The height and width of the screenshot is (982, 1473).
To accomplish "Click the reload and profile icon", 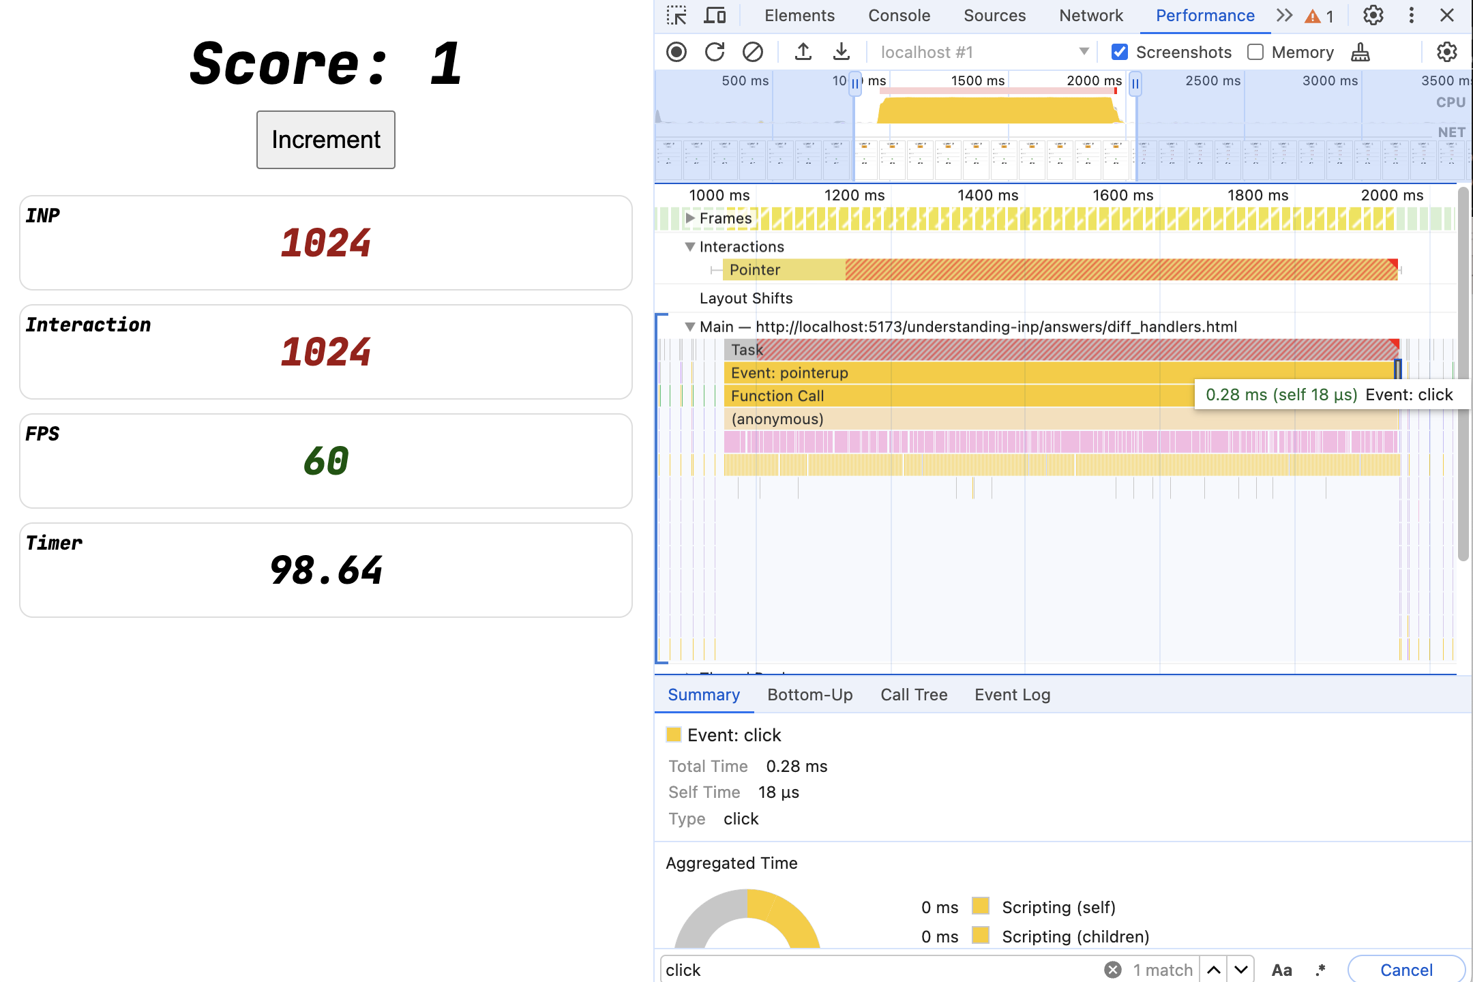I will (713, 52).
